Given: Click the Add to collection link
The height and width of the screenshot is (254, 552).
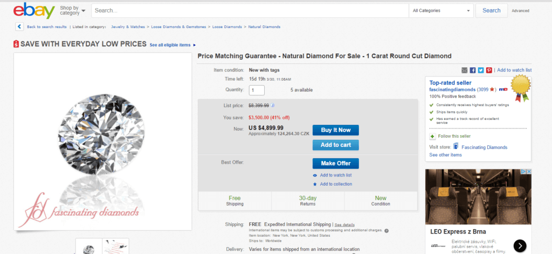Looking at the screenshot, I should [x=336, y=184].
